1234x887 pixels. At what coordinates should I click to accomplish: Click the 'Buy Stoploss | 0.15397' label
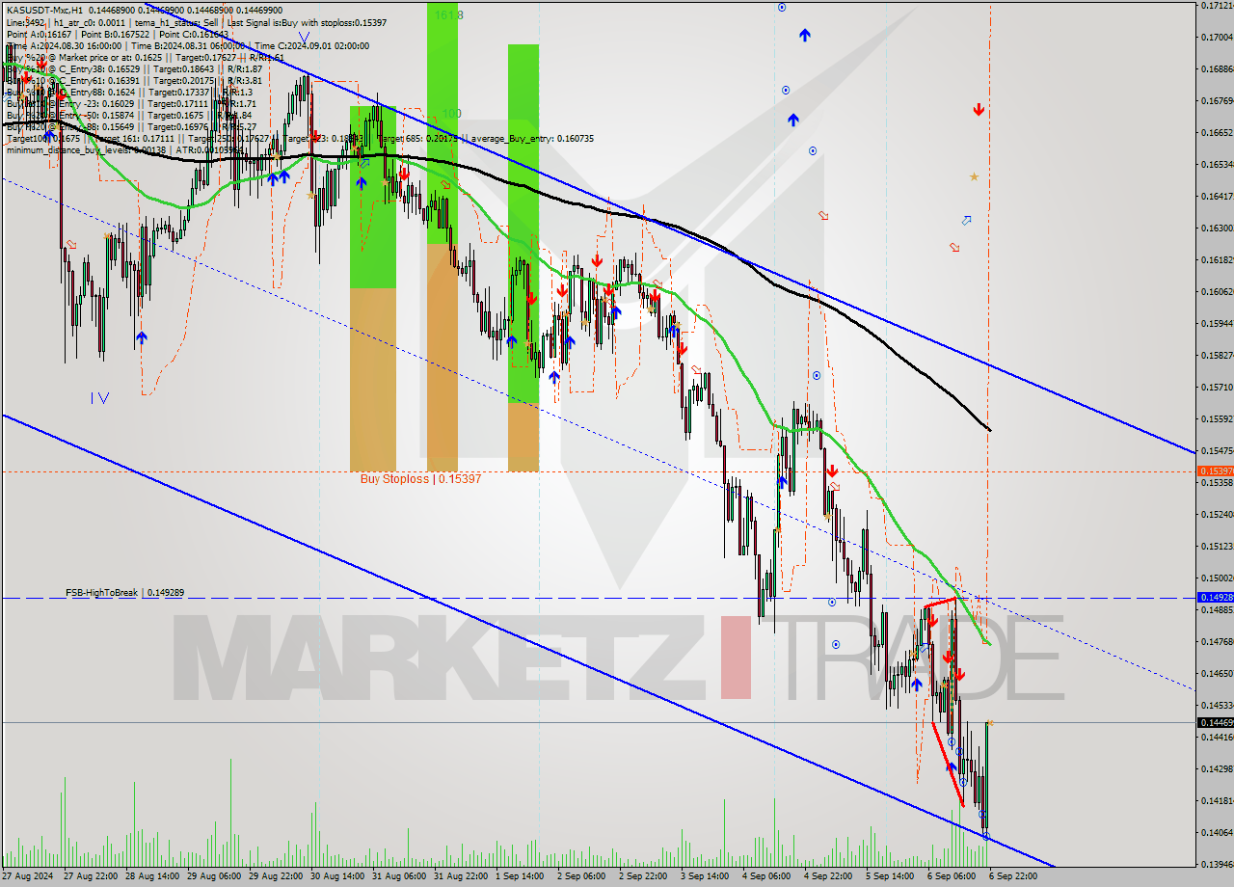[x=420, y=478]
